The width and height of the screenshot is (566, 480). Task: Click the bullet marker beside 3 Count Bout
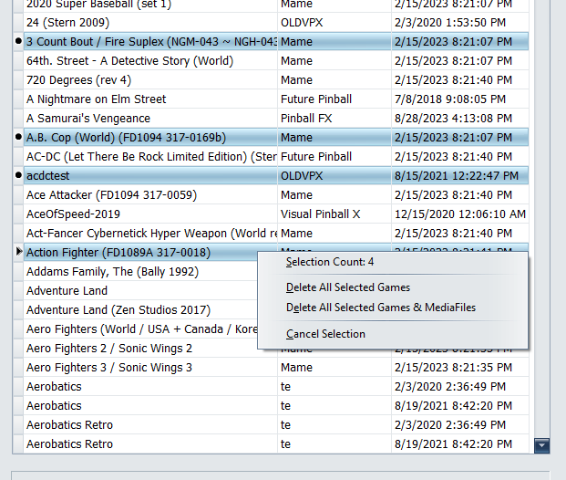point(19,42)
